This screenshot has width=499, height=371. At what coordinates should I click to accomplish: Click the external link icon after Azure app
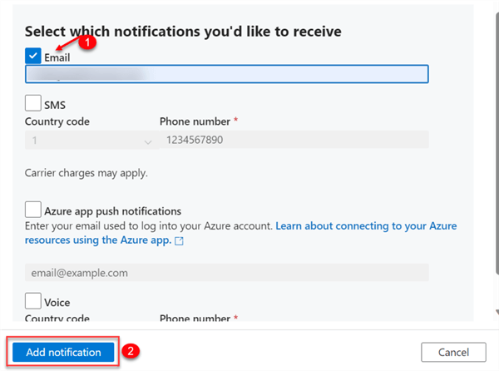click(179, 241)
